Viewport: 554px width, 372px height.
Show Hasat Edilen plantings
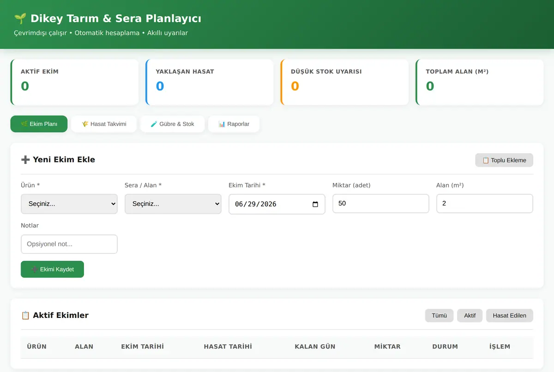(509, 316)
